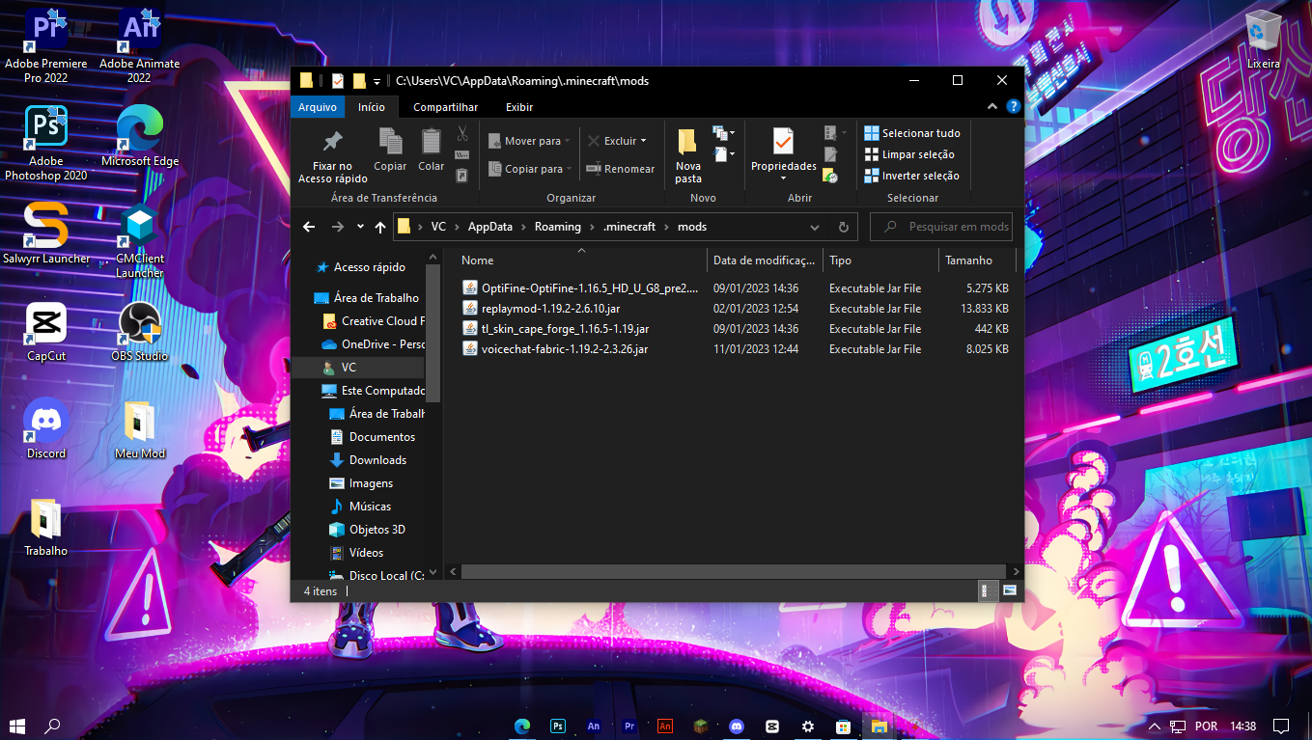Select replaymod-1.19.2-2.6.10.jar file
The width and height of the screenshot is (1312, 740).
tap(550, 309)
